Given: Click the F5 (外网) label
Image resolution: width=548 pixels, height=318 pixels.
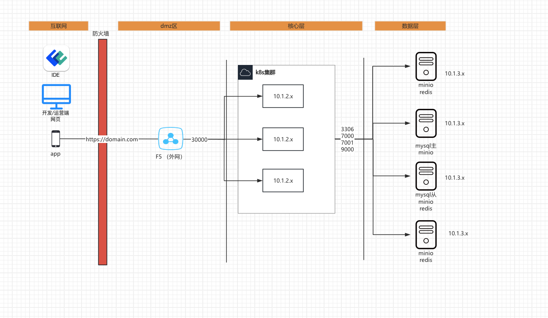Looking at the screenshot, I should click(169, 156).
